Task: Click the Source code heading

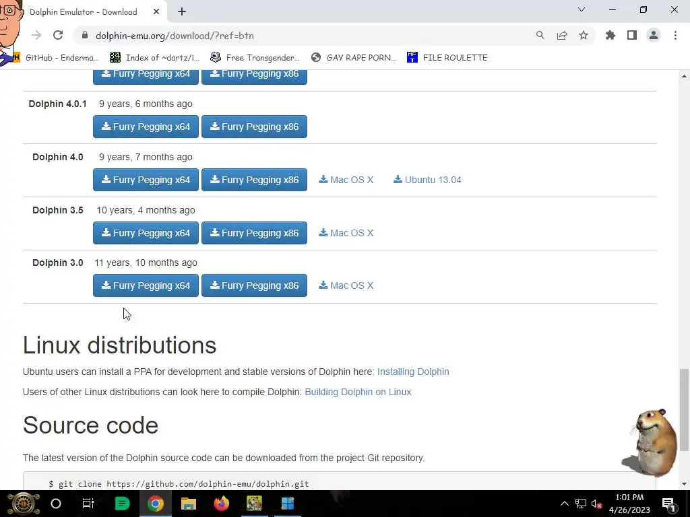Action: pyautogui.click(x=90, y=425)
